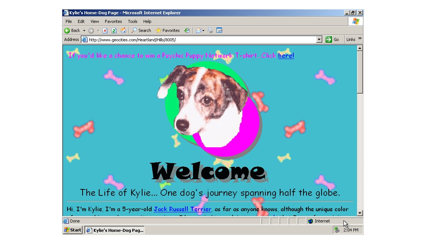The width and height of the screenshot is (426, 239).
Task: Refresh the Kylie's Home-Dog Page
Action: point(114,30)
